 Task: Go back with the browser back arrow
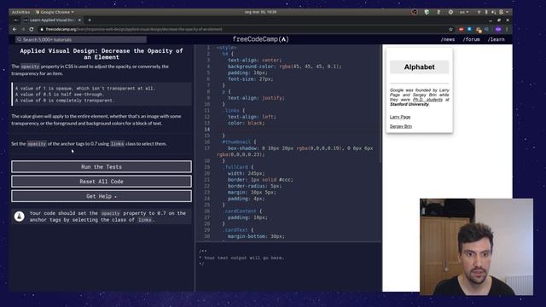pyautogui.click(x=15, y=29)
